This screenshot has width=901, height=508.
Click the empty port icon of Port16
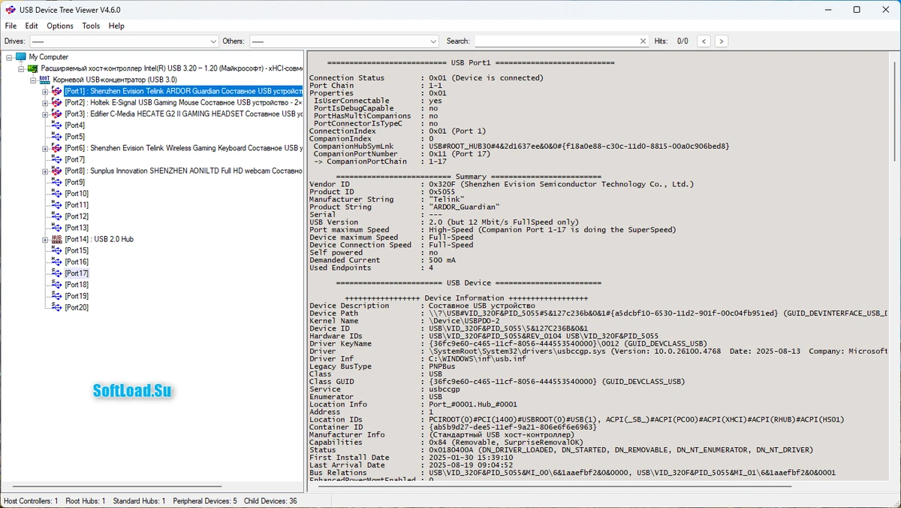click(x=57, y=262)
